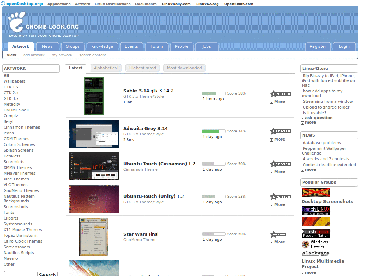Click the search input field at bottom left
This screenshot has height=276, width=368.
click(x=20, y=274)
